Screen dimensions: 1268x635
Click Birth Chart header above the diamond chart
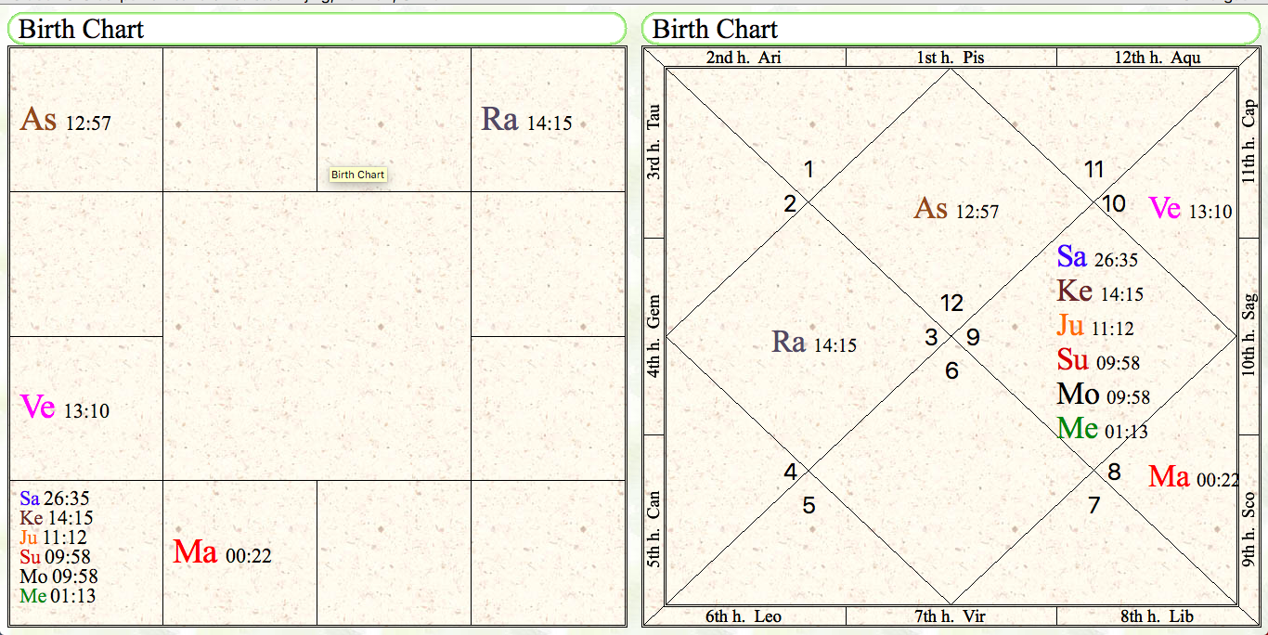(x=715, y=29)
